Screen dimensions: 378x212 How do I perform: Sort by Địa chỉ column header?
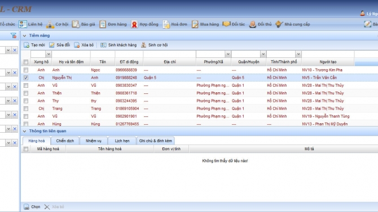(x=170, y=62)
